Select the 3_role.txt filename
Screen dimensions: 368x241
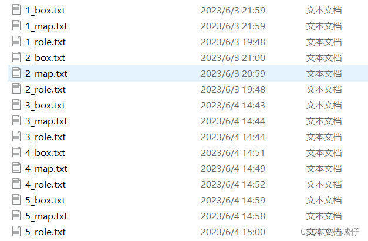tap(46, 137)
